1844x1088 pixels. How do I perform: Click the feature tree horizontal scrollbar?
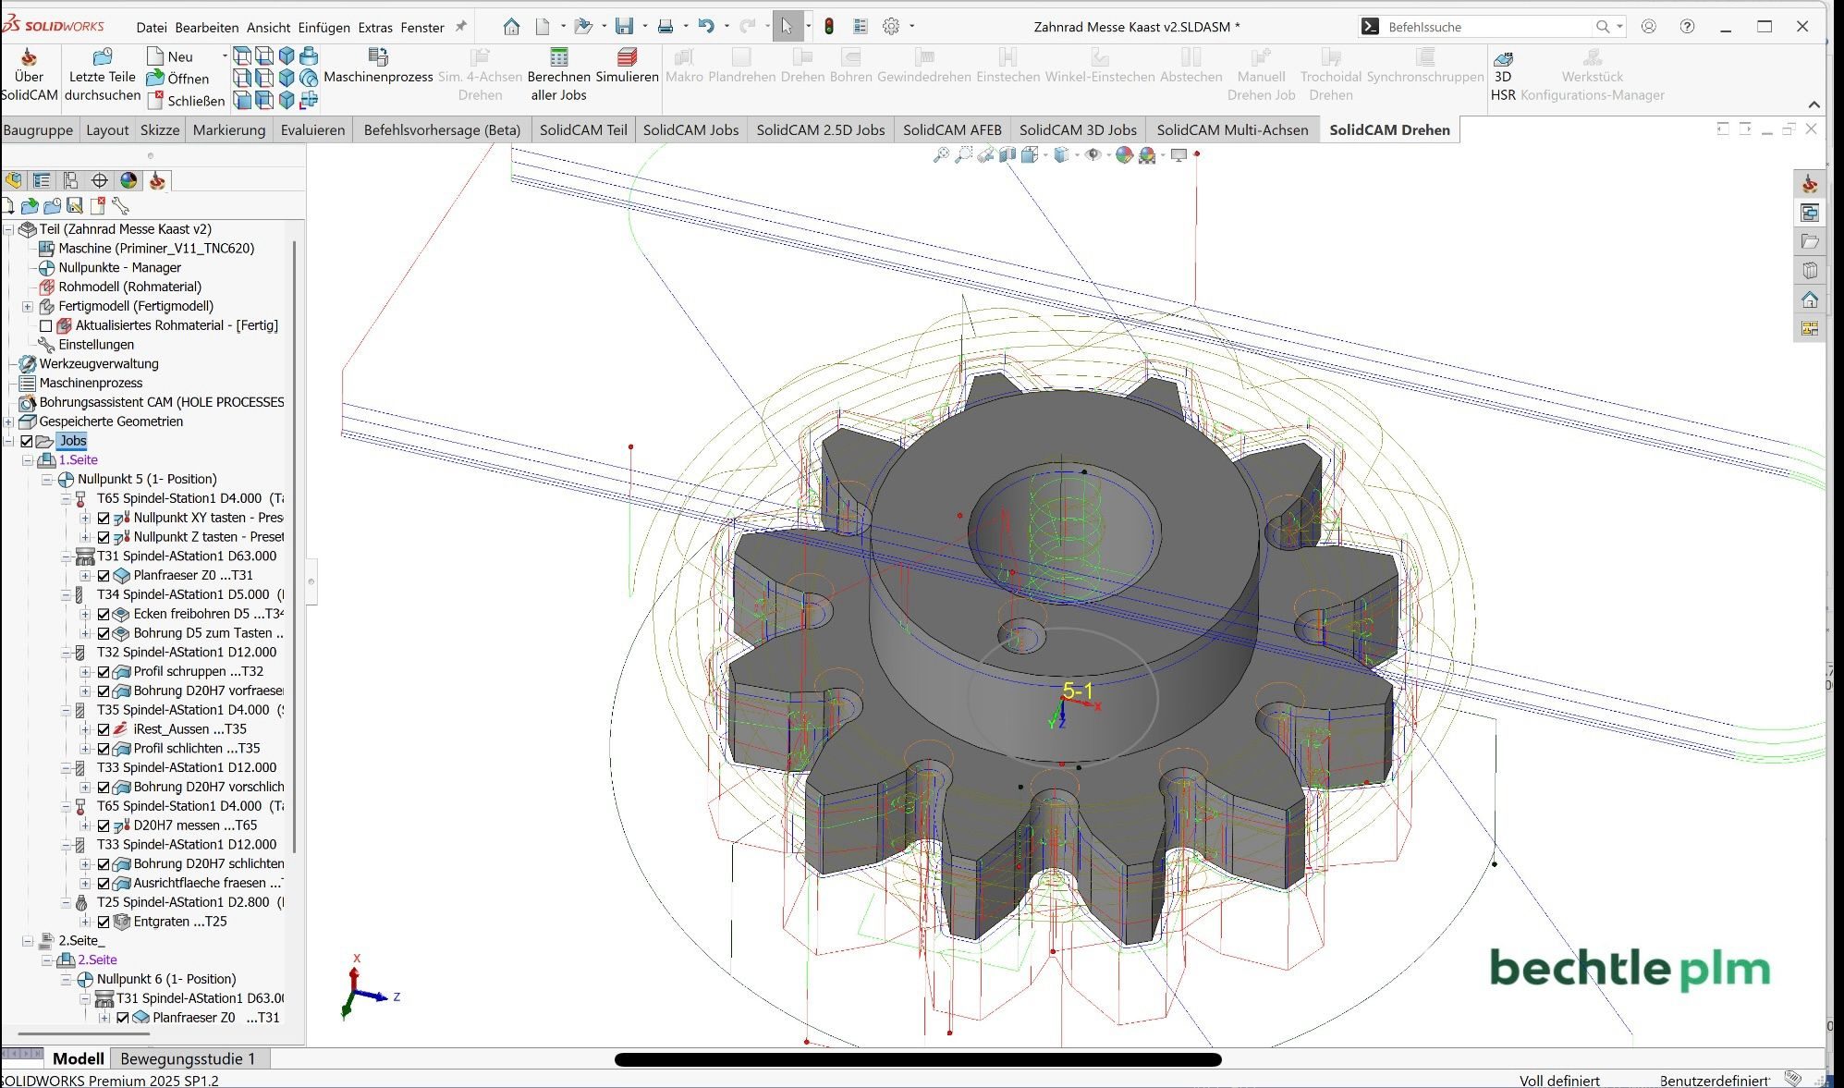[83, 1034]
